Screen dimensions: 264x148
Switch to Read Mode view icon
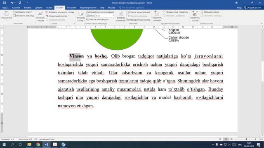coord(220,139)
